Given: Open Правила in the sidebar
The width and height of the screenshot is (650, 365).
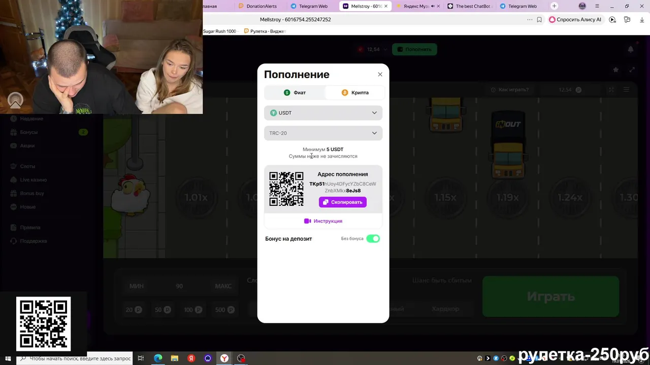Looking at the screenshot, I should pos(30,228).
